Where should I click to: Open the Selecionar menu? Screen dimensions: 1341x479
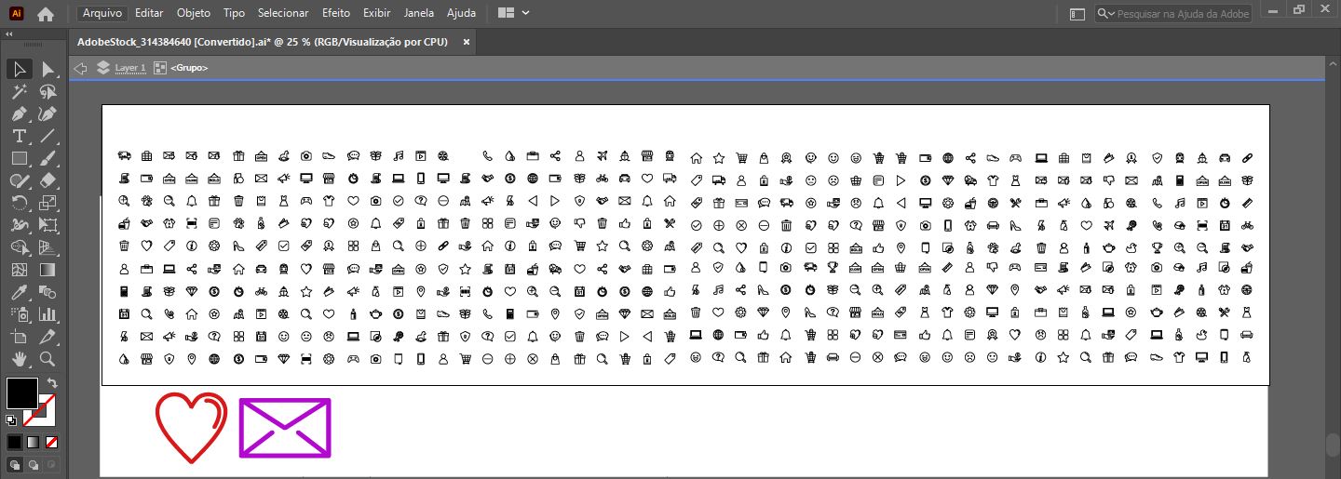click(x=283, y=13)
